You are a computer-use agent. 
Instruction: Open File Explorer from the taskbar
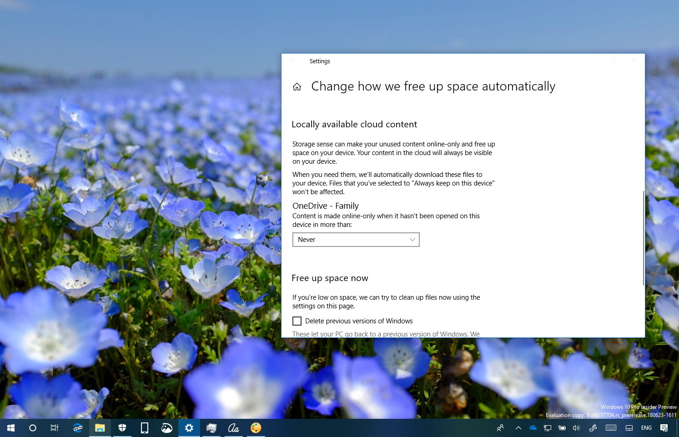(100, 427)
